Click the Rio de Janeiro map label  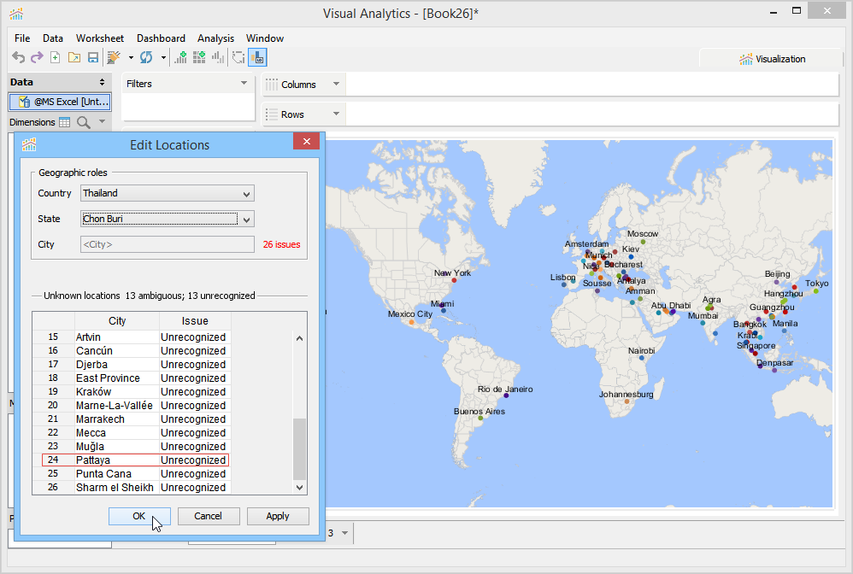[x=505, y=389]
